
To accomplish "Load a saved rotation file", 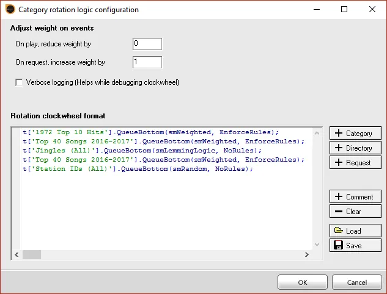I will (x=355, y=231).
